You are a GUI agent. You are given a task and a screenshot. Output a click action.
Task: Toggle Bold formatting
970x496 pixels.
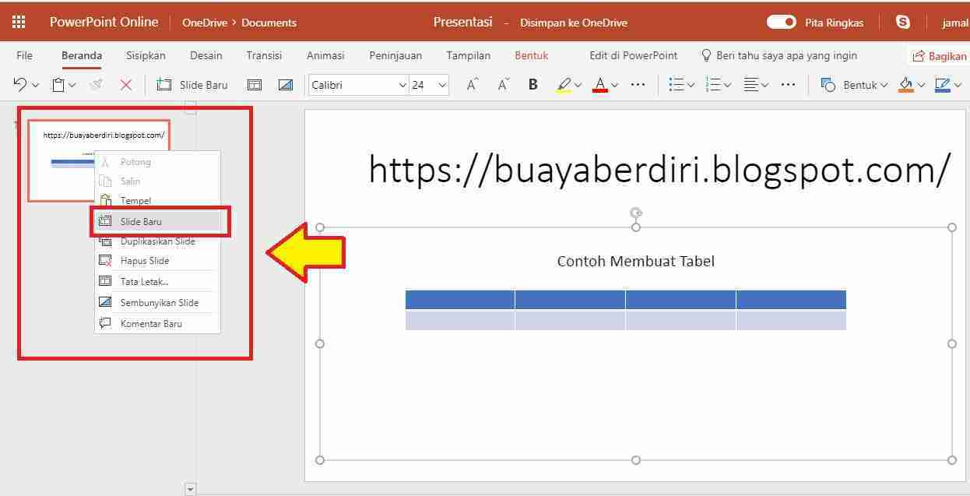tap(533, 85)
